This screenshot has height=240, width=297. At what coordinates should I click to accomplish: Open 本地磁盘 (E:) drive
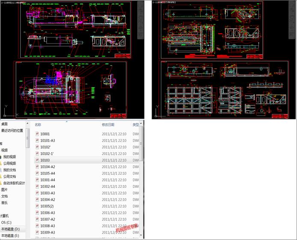(x=10, y=236)
